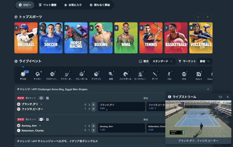Click the トップスポーツ heading

(x=31, y=17)
